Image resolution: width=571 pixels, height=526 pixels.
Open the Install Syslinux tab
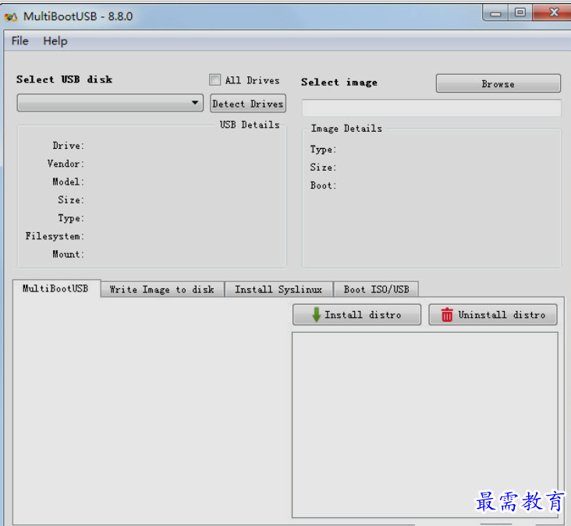click(x=278, y=290)
